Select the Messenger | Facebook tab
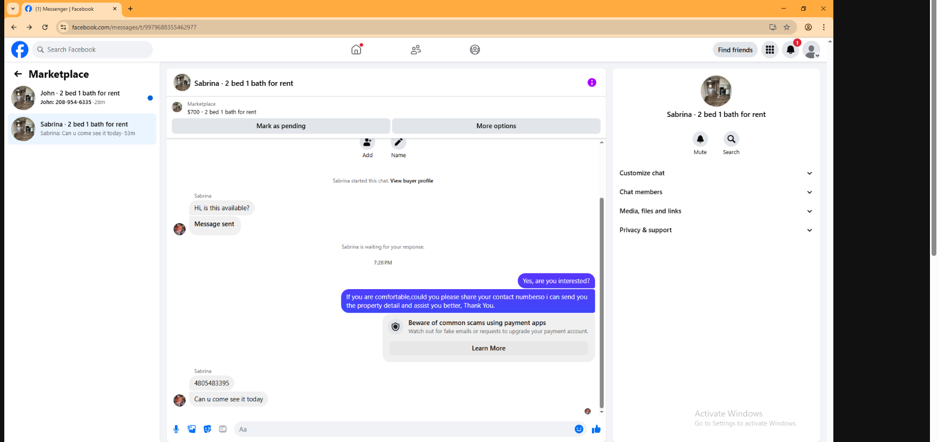 (71, 9)
